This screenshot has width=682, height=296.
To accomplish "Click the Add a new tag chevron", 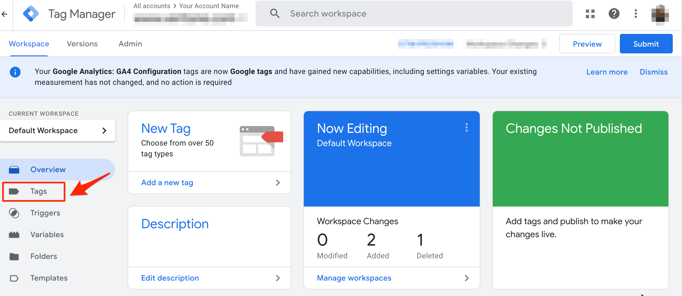I will coord(278,183).
